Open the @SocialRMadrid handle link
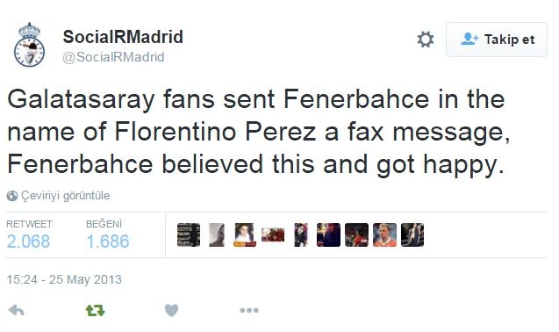Viewport: 559px width, 332px height. pos(113,57)
